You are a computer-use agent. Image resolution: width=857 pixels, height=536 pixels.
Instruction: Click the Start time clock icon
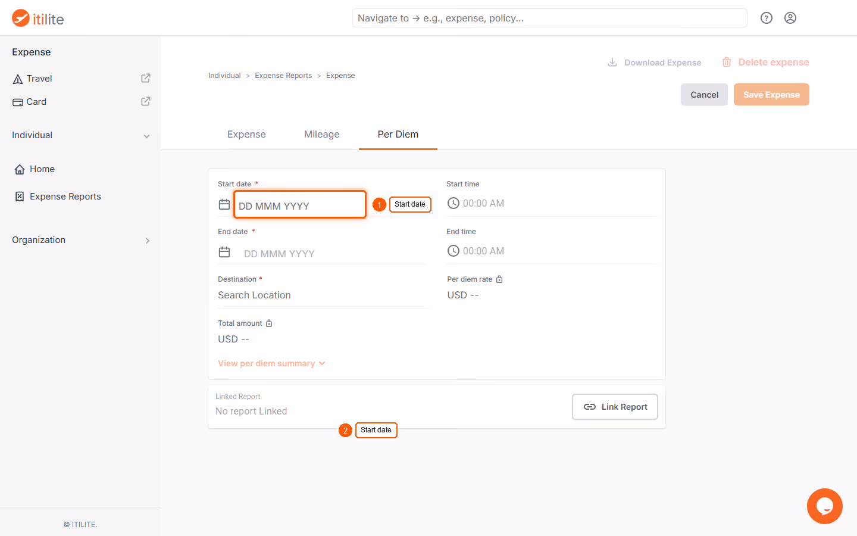pyautogui.click(x=453, y=203)
